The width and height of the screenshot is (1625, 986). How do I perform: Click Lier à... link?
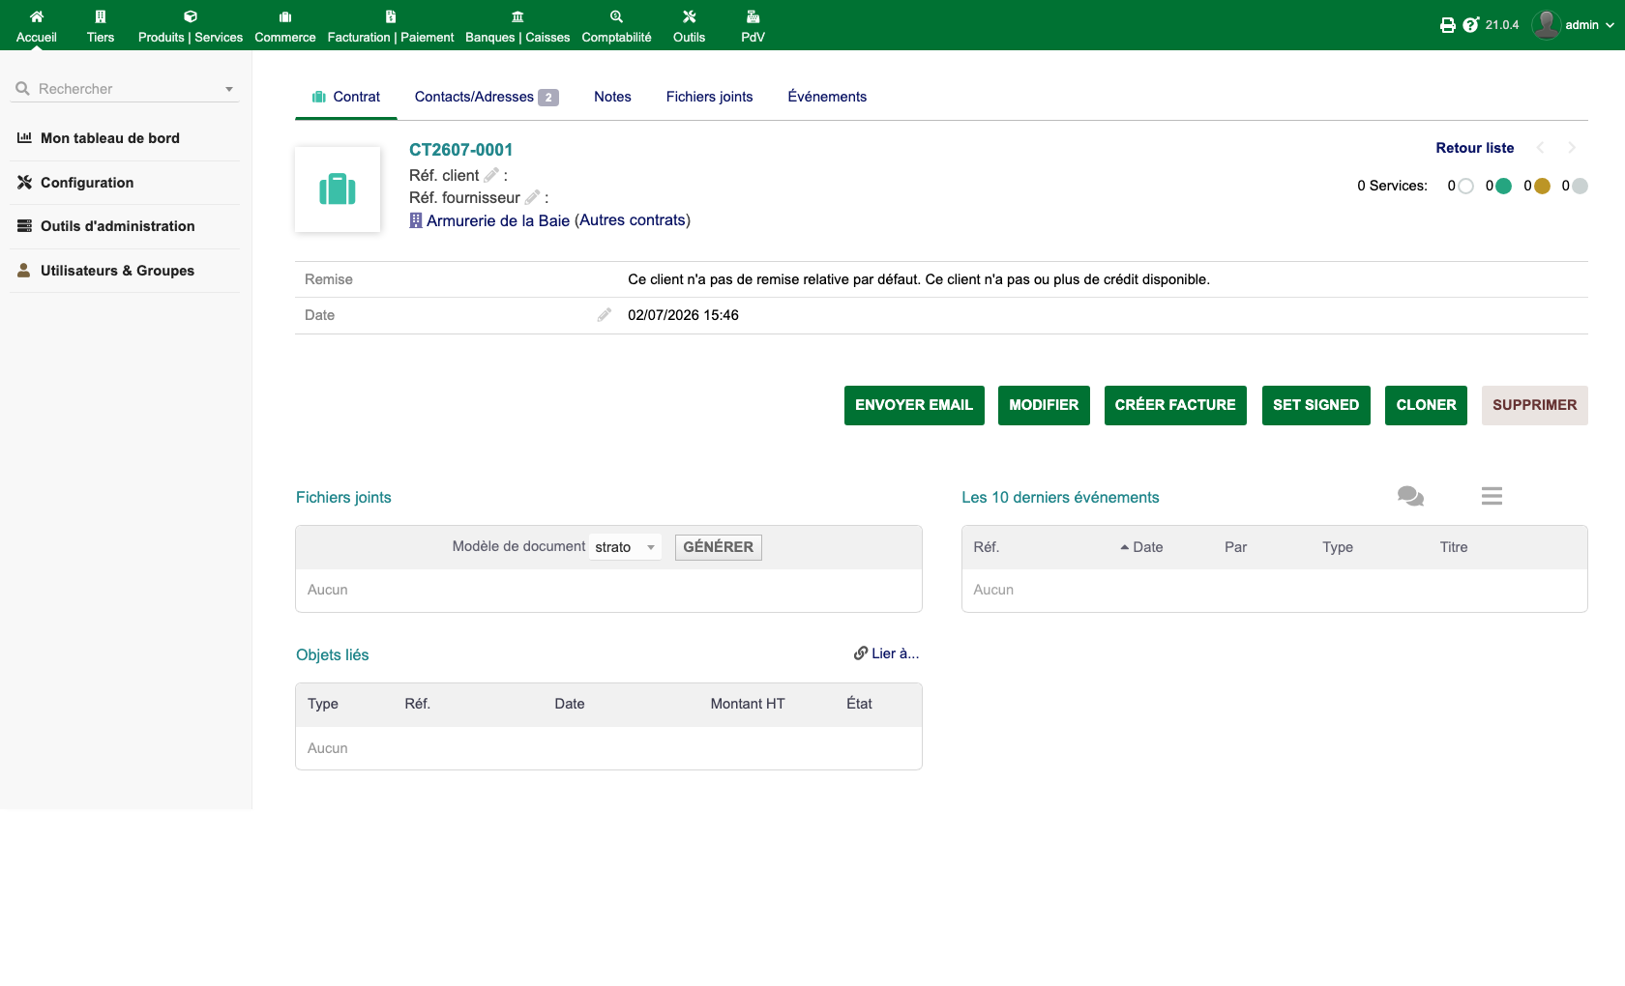[887, 653]
